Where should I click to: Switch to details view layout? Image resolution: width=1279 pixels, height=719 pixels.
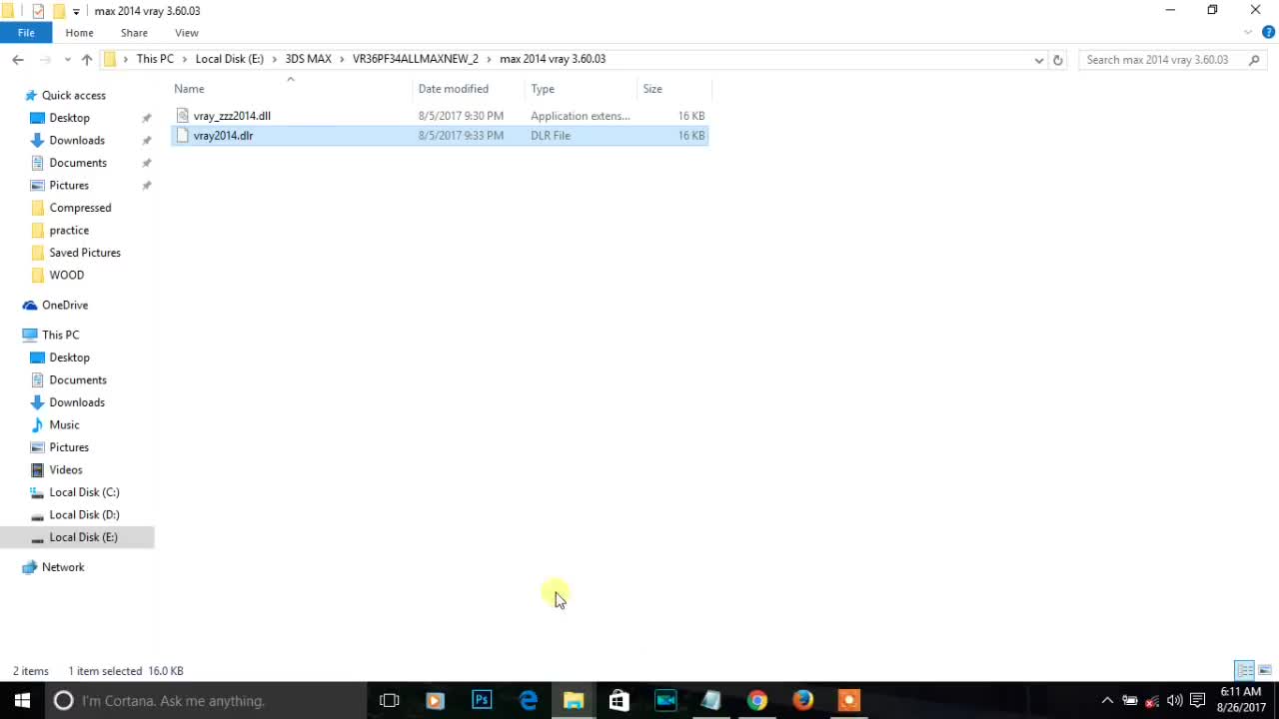[1245, 670]
